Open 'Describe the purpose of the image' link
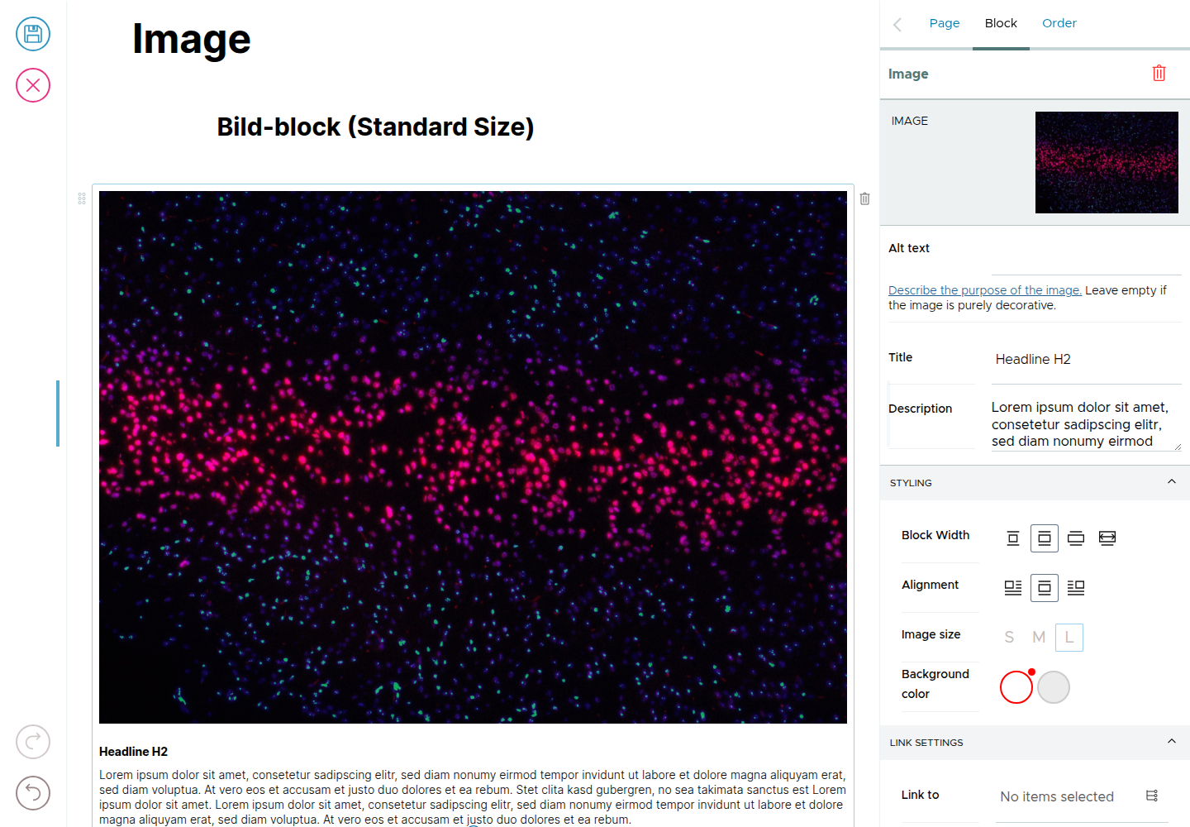The image size is (1190, 827). [985, 290]
